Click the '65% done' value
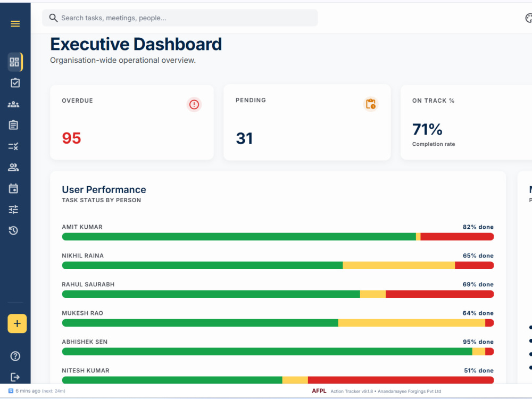Screen dimensions: 532x399 click(x=478, y=256)
